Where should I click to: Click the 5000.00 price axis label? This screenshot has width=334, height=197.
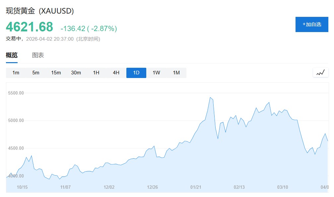(x=16, y=120)
